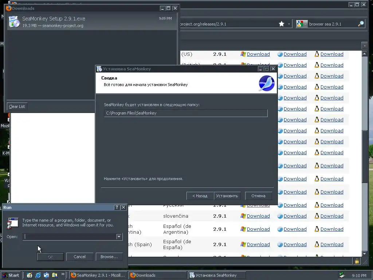Click the browser vertical scrollbar thumb
The width and height of the screenshot is (373, 280).
click(x=364, y=157)
